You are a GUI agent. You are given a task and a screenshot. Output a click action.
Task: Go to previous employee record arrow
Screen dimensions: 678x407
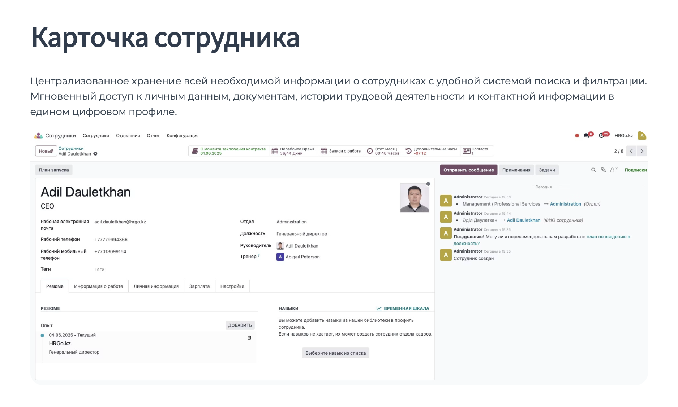pos(631,151)
